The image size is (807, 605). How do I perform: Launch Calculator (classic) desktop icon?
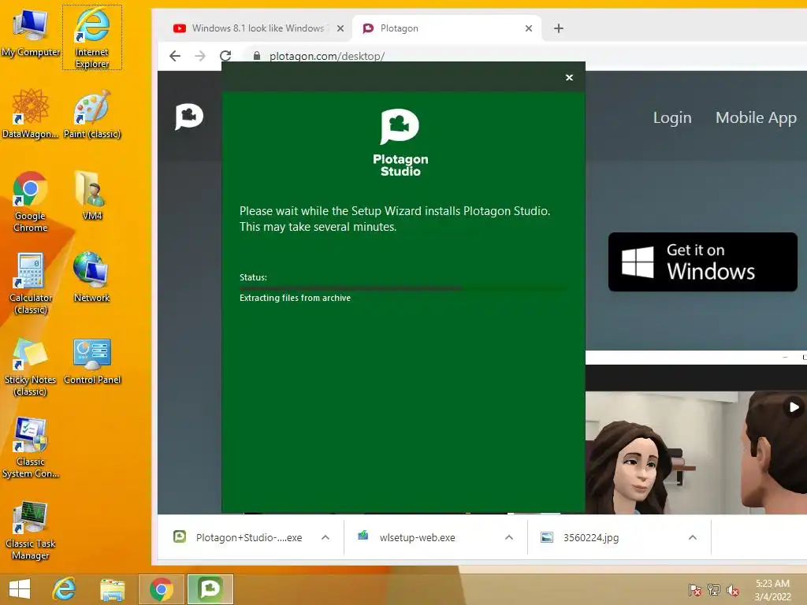31,284
